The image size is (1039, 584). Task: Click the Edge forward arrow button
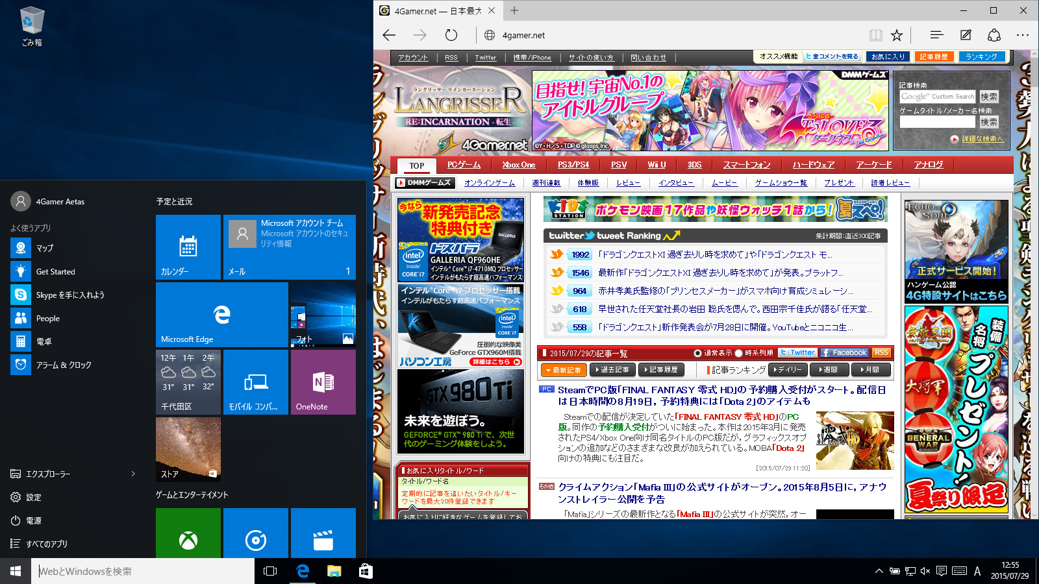pyautogui.click(x=420, y=35)
